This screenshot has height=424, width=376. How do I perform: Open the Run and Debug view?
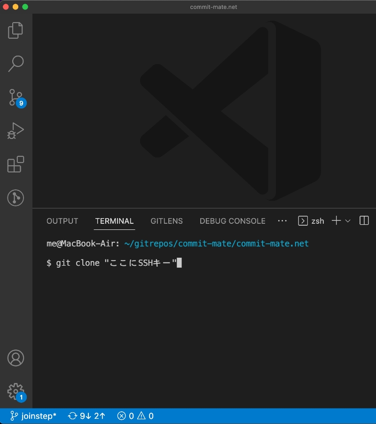tap(16, 130)
